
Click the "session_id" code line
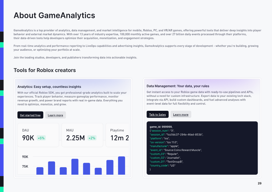pyautogui.click(x=176, y=135)
